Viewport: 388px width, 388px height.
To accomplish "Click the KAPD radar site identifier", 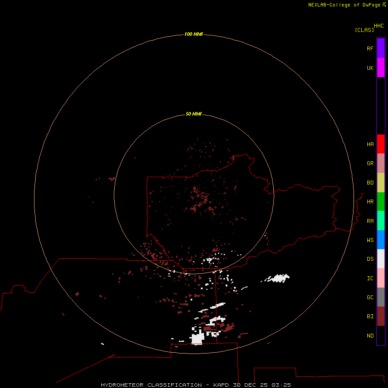I will click(x=221, y=385).
